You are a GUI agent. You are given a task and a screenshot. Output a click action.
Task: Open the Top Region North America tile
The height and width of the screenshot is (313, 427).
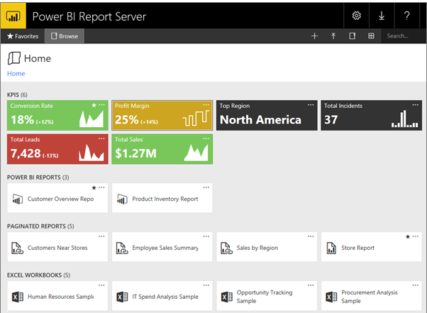[267, 115]
